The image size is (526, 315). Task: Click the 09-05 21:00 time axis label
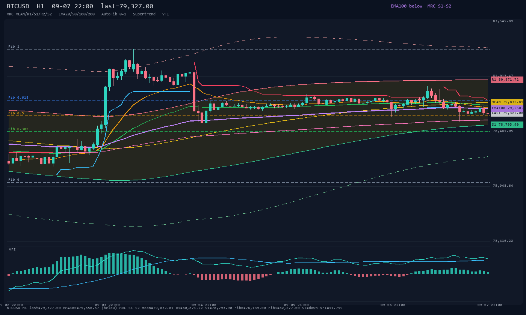pyautogui.click(x=296, y=305)
